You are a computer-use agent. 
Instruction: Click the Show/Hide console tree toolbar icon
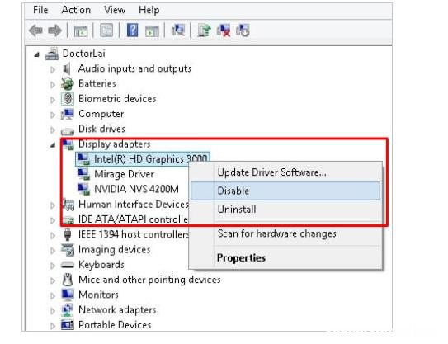(81, 31)
